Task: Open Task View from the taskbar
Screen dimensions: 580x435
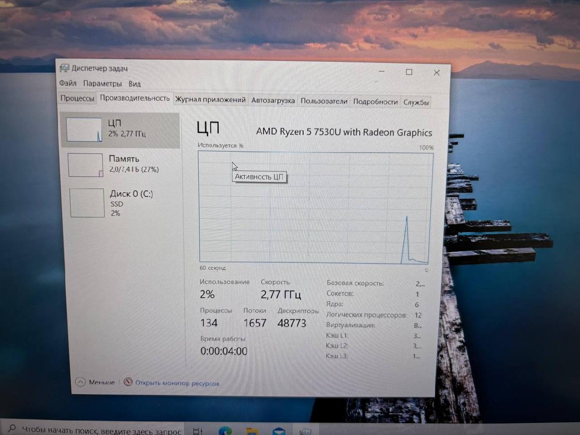Action: coord(197,431)
